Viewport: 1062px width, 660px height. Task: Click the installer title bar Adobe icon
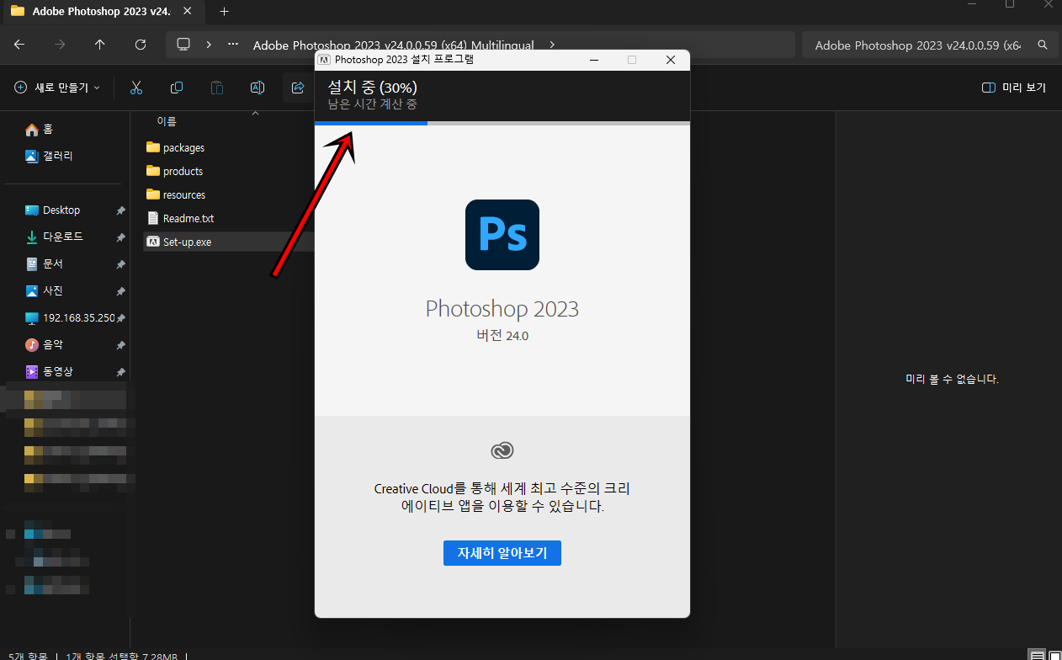(x=324, y=60)
